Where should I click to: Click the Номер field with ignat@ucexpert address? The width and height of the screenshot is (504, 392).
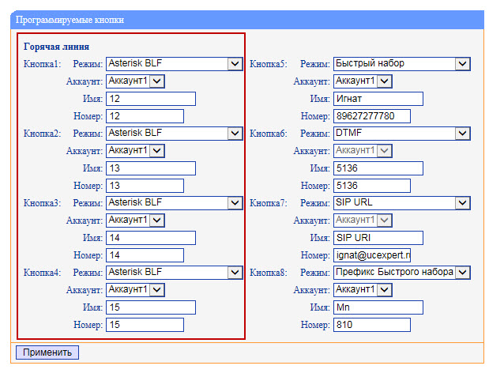tap(372, 255)
